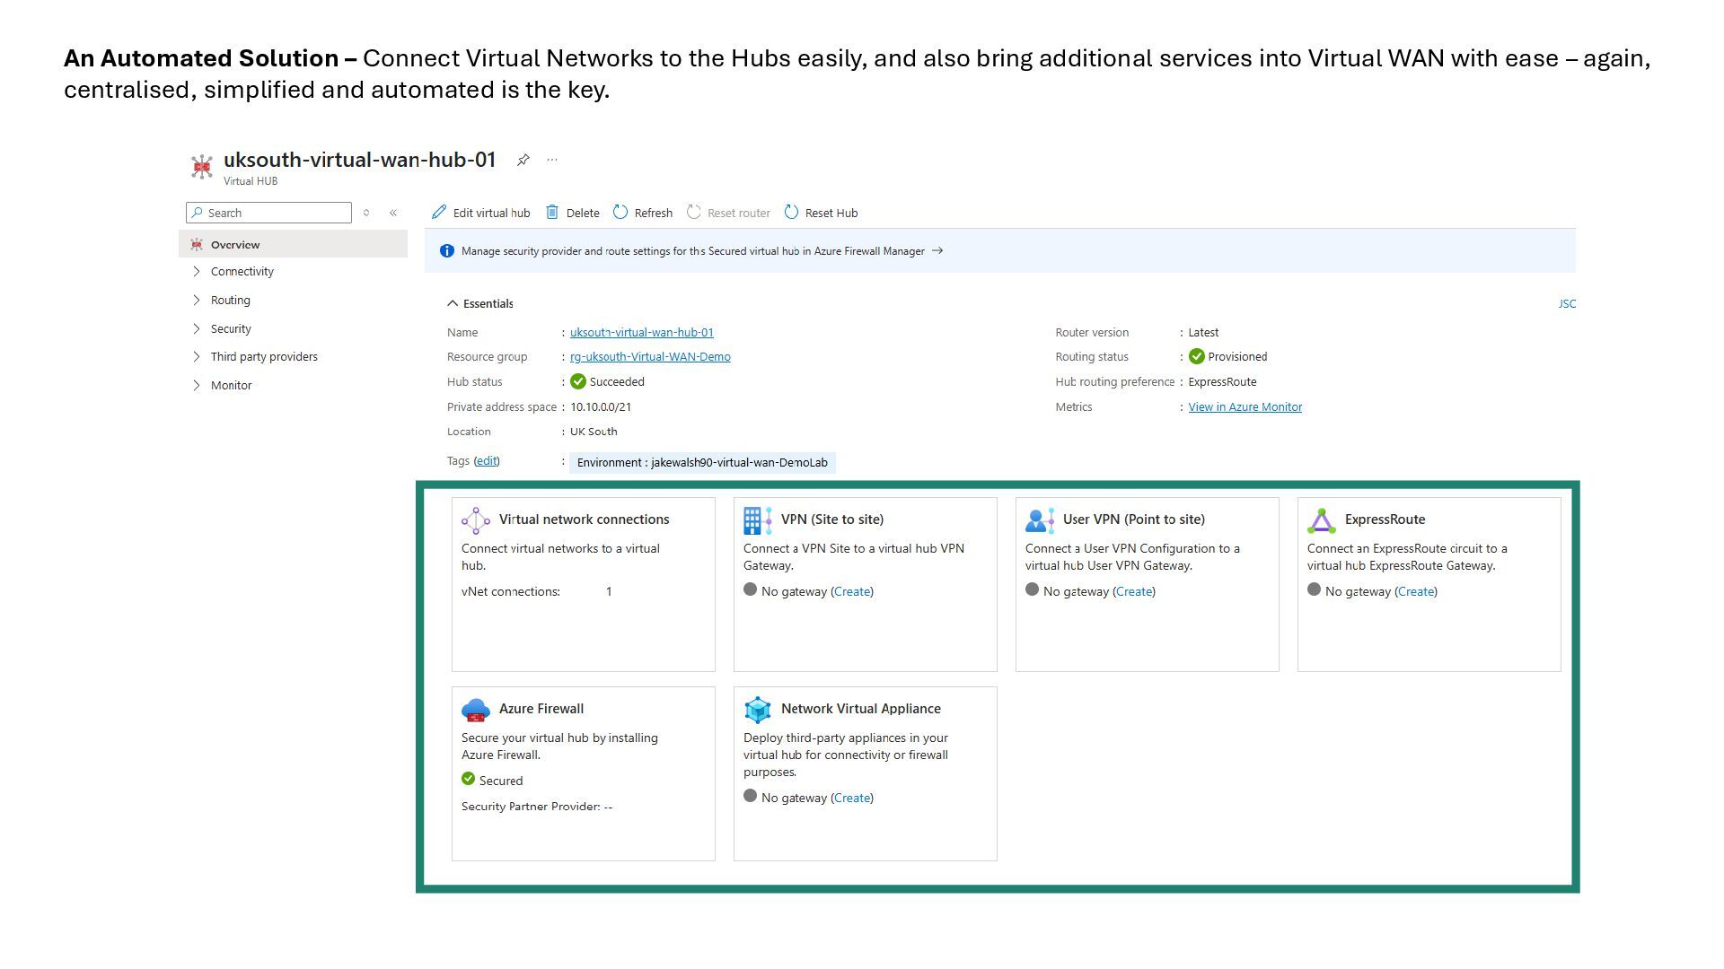Click the arrow at end of Firewall Manager banner
This screenshot has width=1724, height=969.
click(937, 251)
